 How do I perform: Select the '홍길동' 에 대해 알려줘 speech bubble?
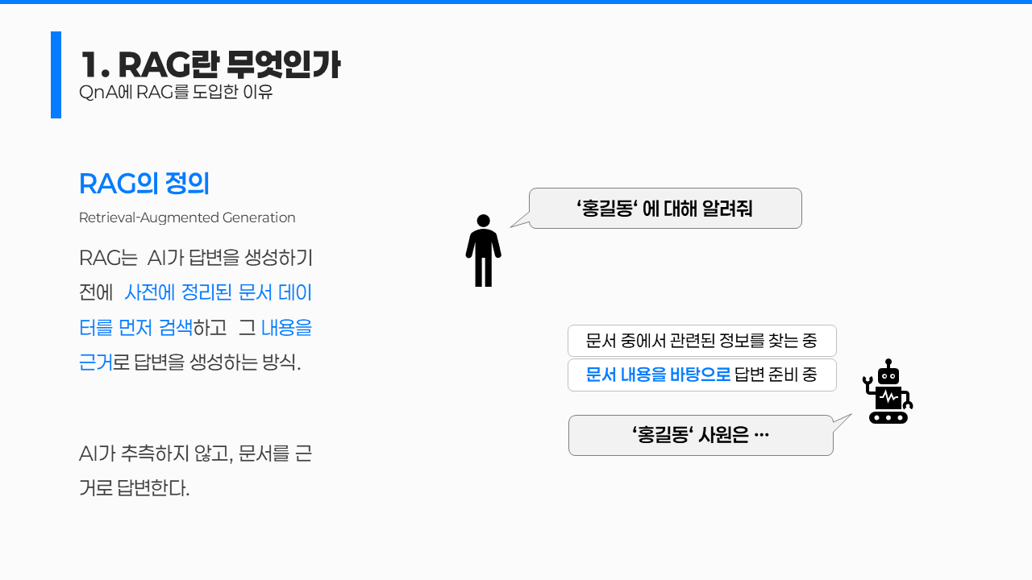(665, 209)
